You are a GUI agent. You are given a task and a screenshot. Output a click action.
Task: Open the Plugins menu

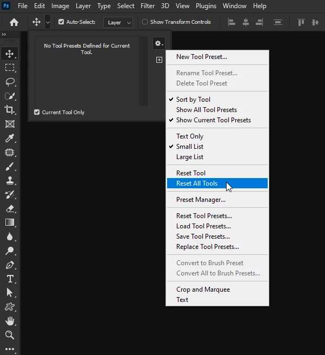[x=206, y=6]
